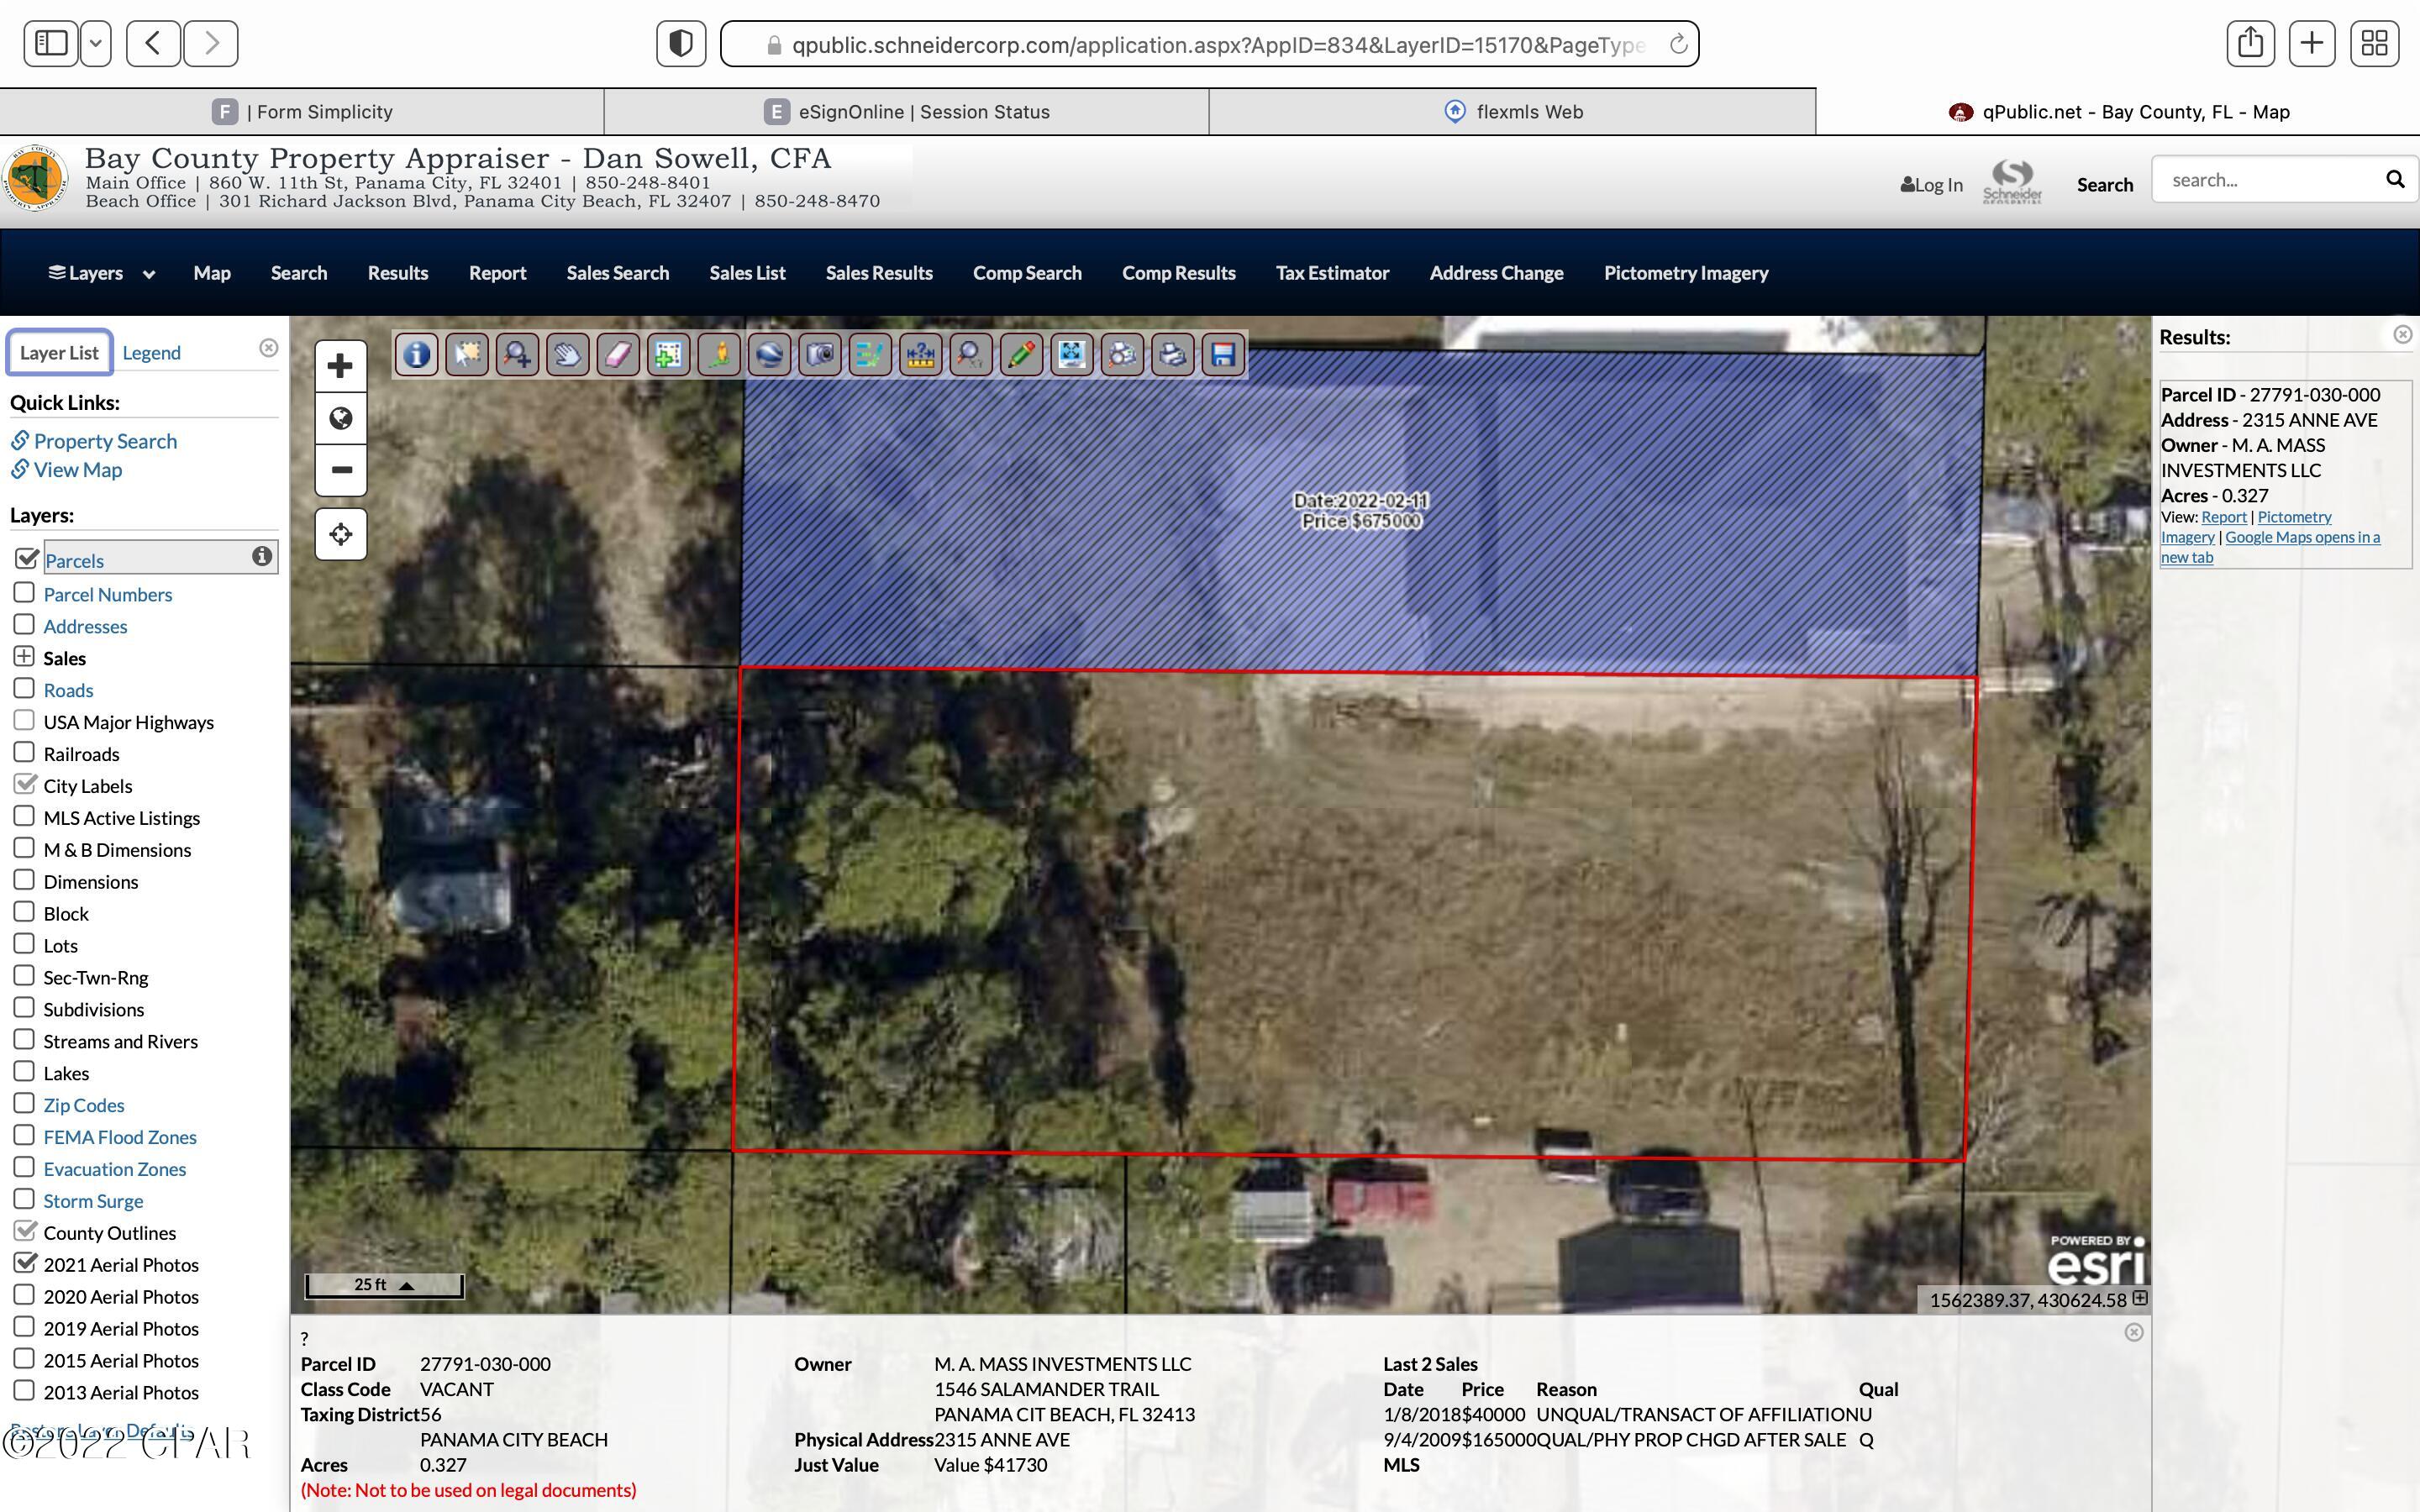The height and width of the screenshot is (1512, 2420).
Task: Click the globe full-extent button
Action: [x=340, y=418]
